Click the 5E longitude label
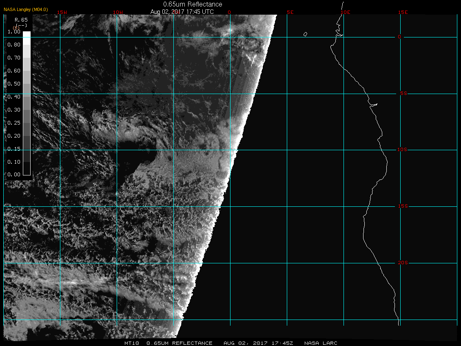Viewport: 461px width, 346px height. [290, 12]
